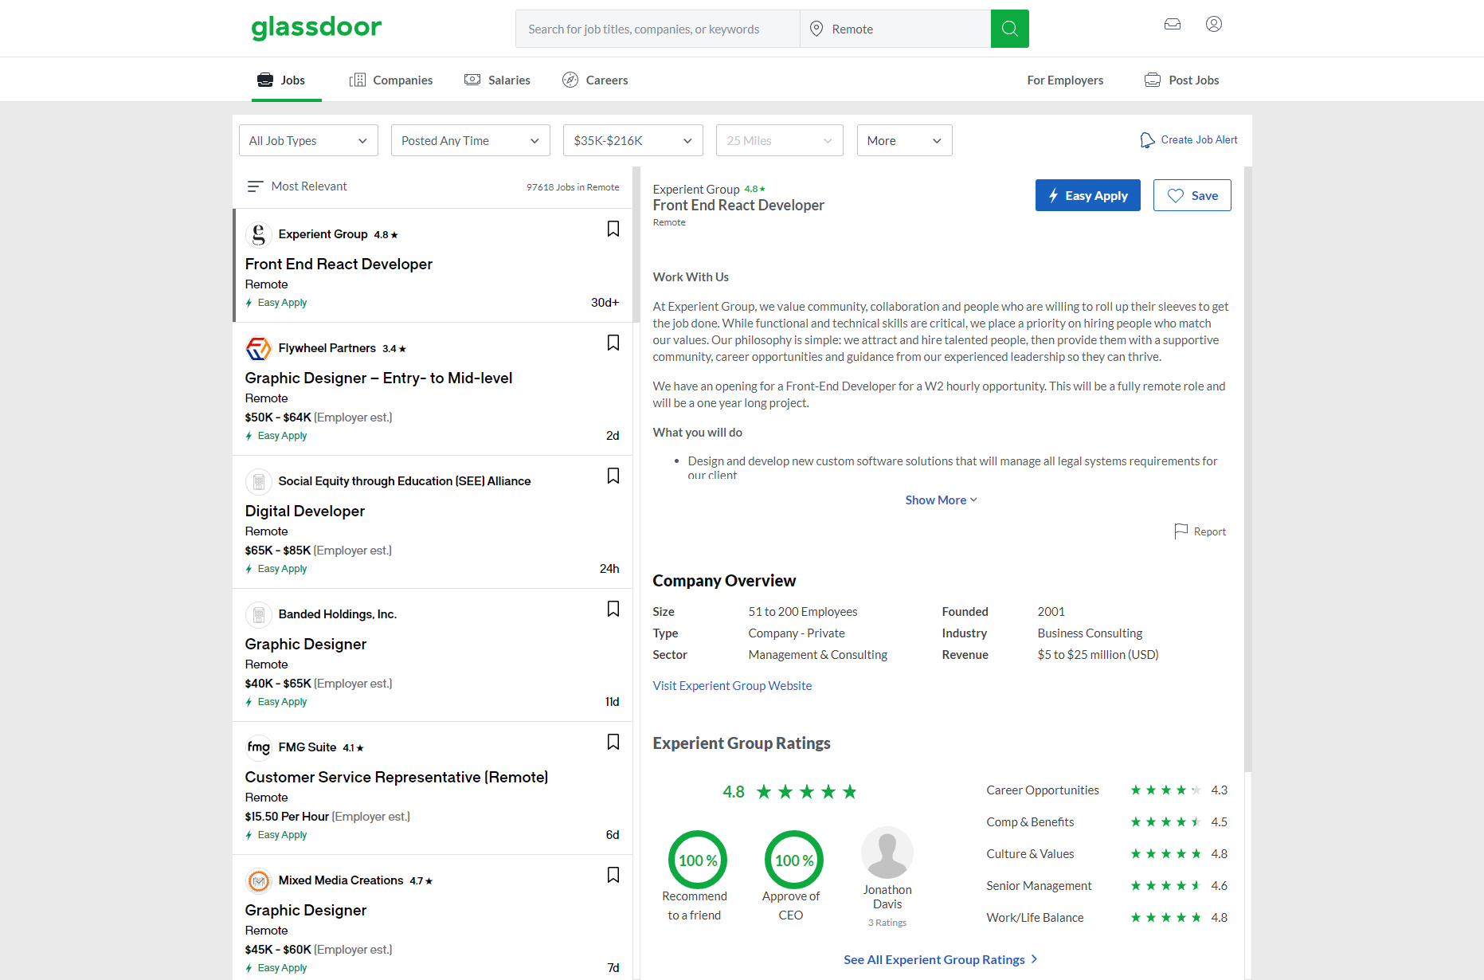Bookmark the Digital Developer job
The width and height of the screenshot is (1484, 980).
click(613, 476)
